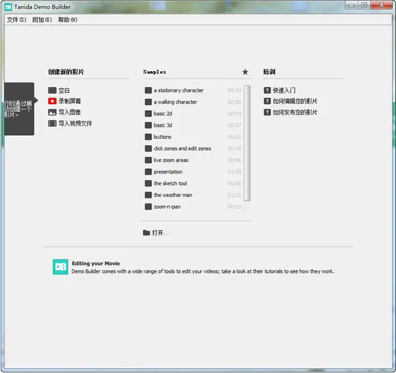
Task: Click the 'Editing your Movie' tip title
Action: 96,264
